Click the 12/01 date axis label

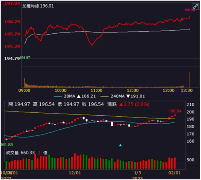(x=75, y=173)
